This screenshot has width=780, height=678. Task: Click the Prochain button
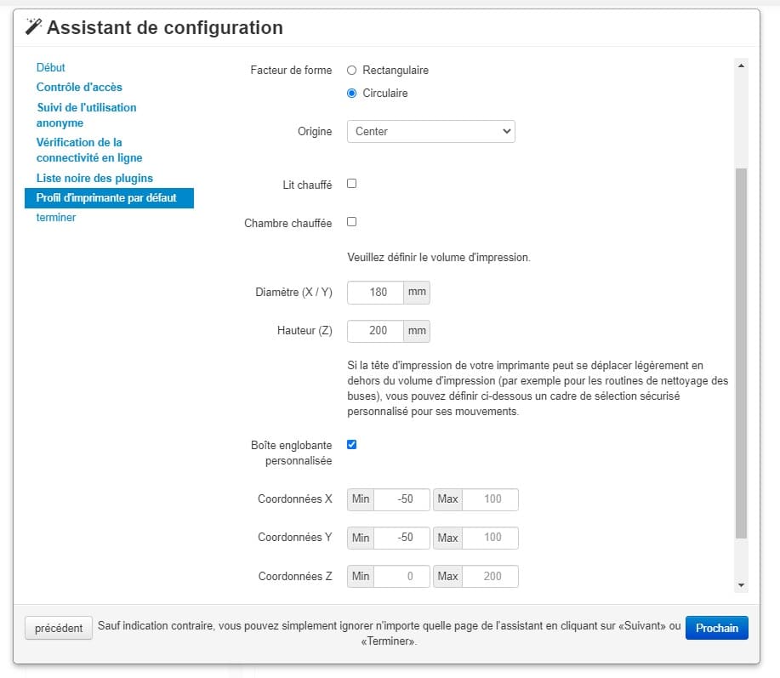(x=716, y=628)
